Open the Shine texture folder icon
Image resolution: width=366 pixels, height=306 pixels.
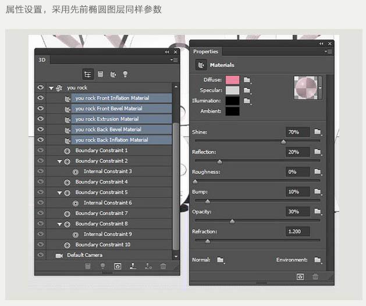click(317, 132)
